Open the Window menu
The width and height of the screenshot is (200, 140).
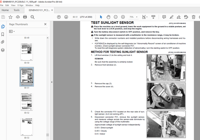29,5
